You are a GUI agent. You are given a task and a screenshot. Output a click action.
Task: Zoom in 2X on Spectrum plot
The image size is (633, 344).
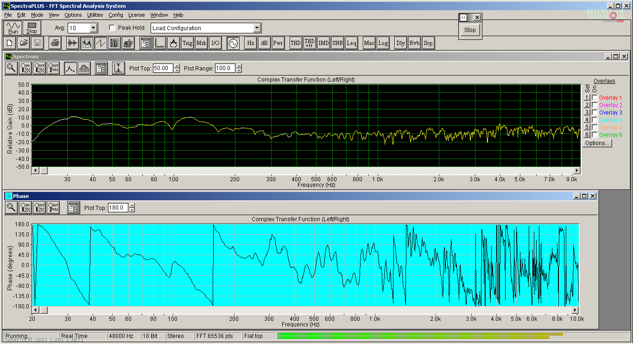click(25, 68)
